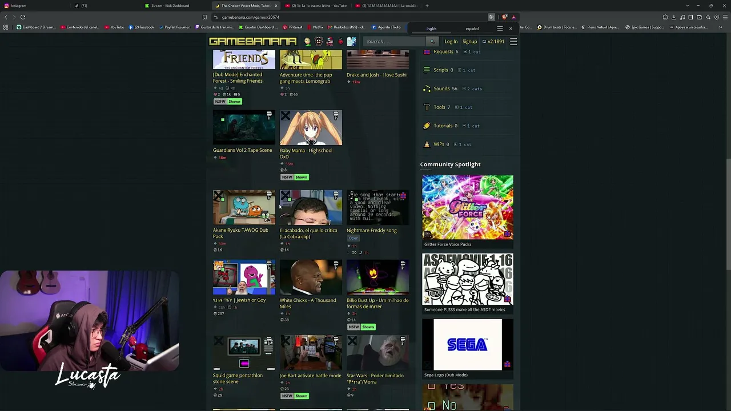Image resolution: width=731 pixels, height=411 pixels.
Task: Click the Signup link
Action: click(x=469, y=42)
